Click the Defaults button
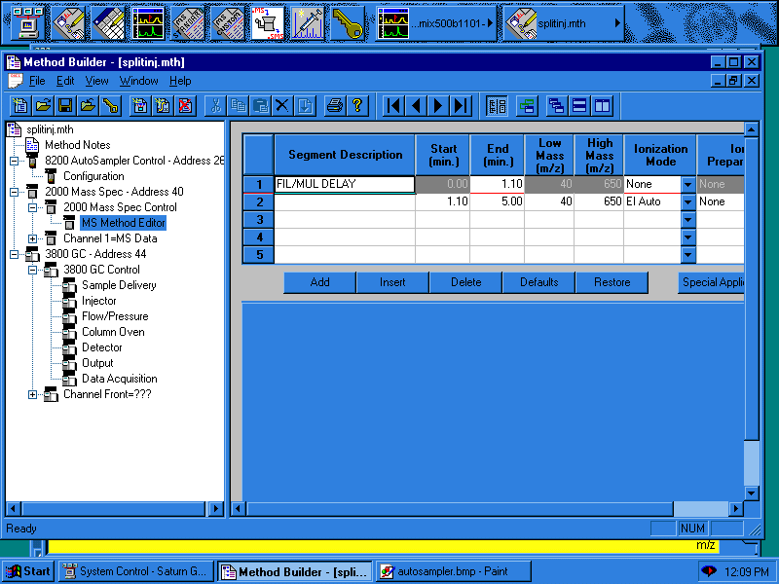This screenshot has height=584, width=779. [x=539, y=282]
